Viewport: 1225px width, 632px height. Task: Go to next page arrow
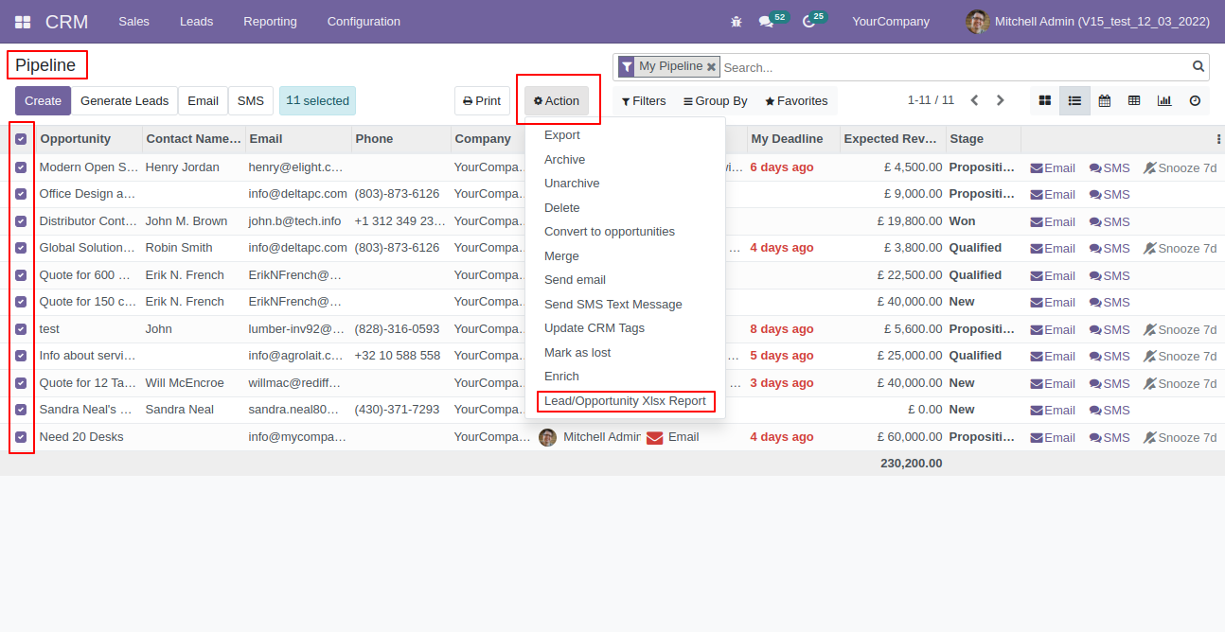(x=1001, y=100)
